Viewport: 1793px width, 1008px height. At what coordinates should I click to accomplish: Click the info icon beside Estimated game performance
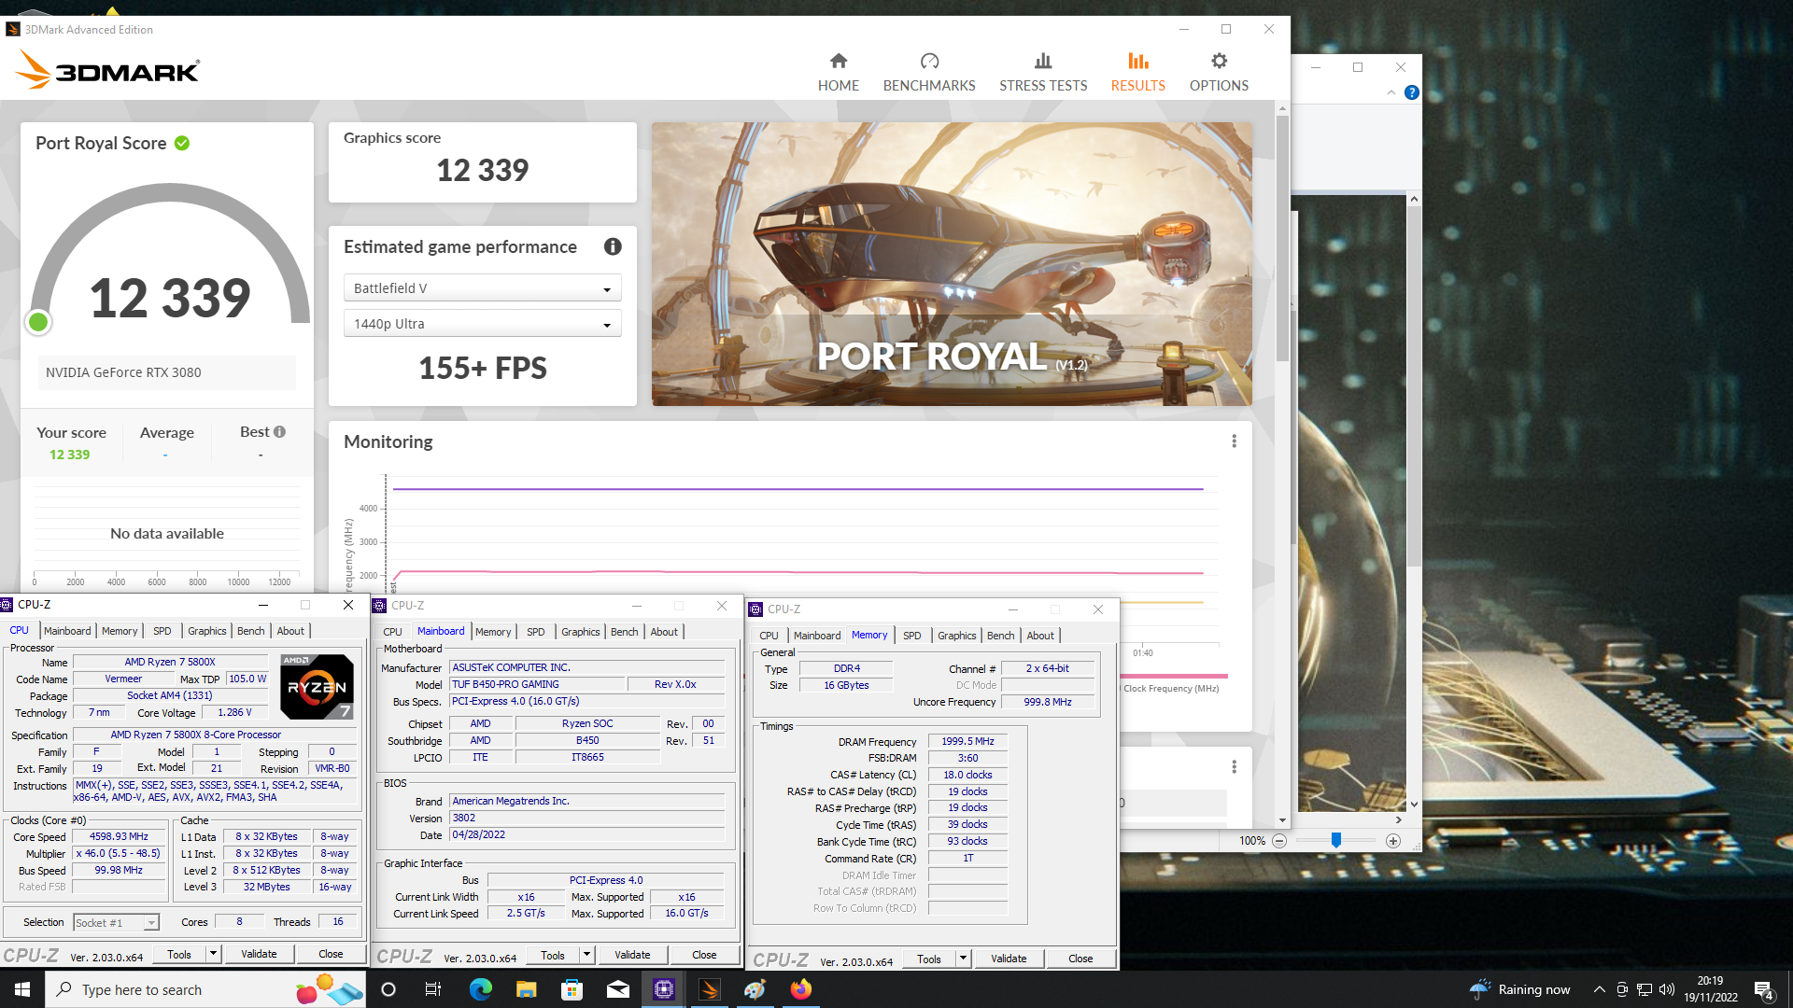pos(613,246)
